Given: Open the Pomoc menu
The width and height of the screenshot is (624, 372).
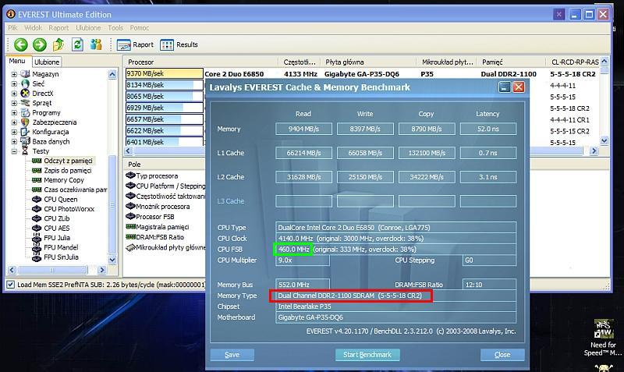Looking at the screenshot, I should (x=140, y=28).
